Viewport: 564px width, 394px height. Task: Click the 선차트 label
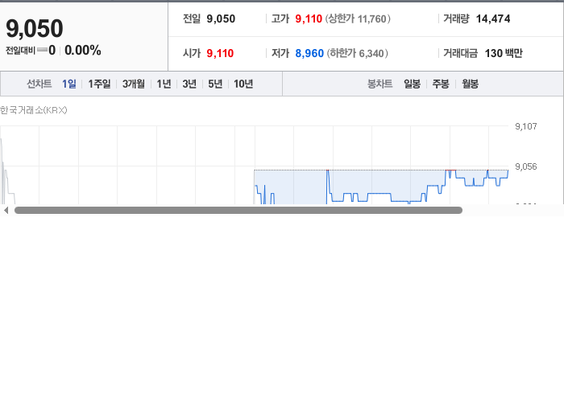pos(39,84)
